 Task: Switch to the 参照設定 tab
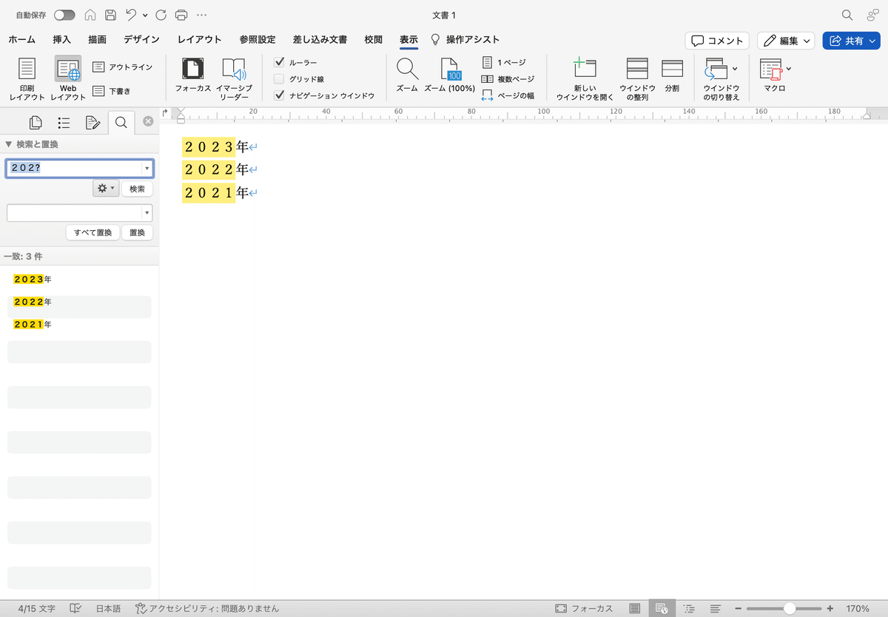258,40
